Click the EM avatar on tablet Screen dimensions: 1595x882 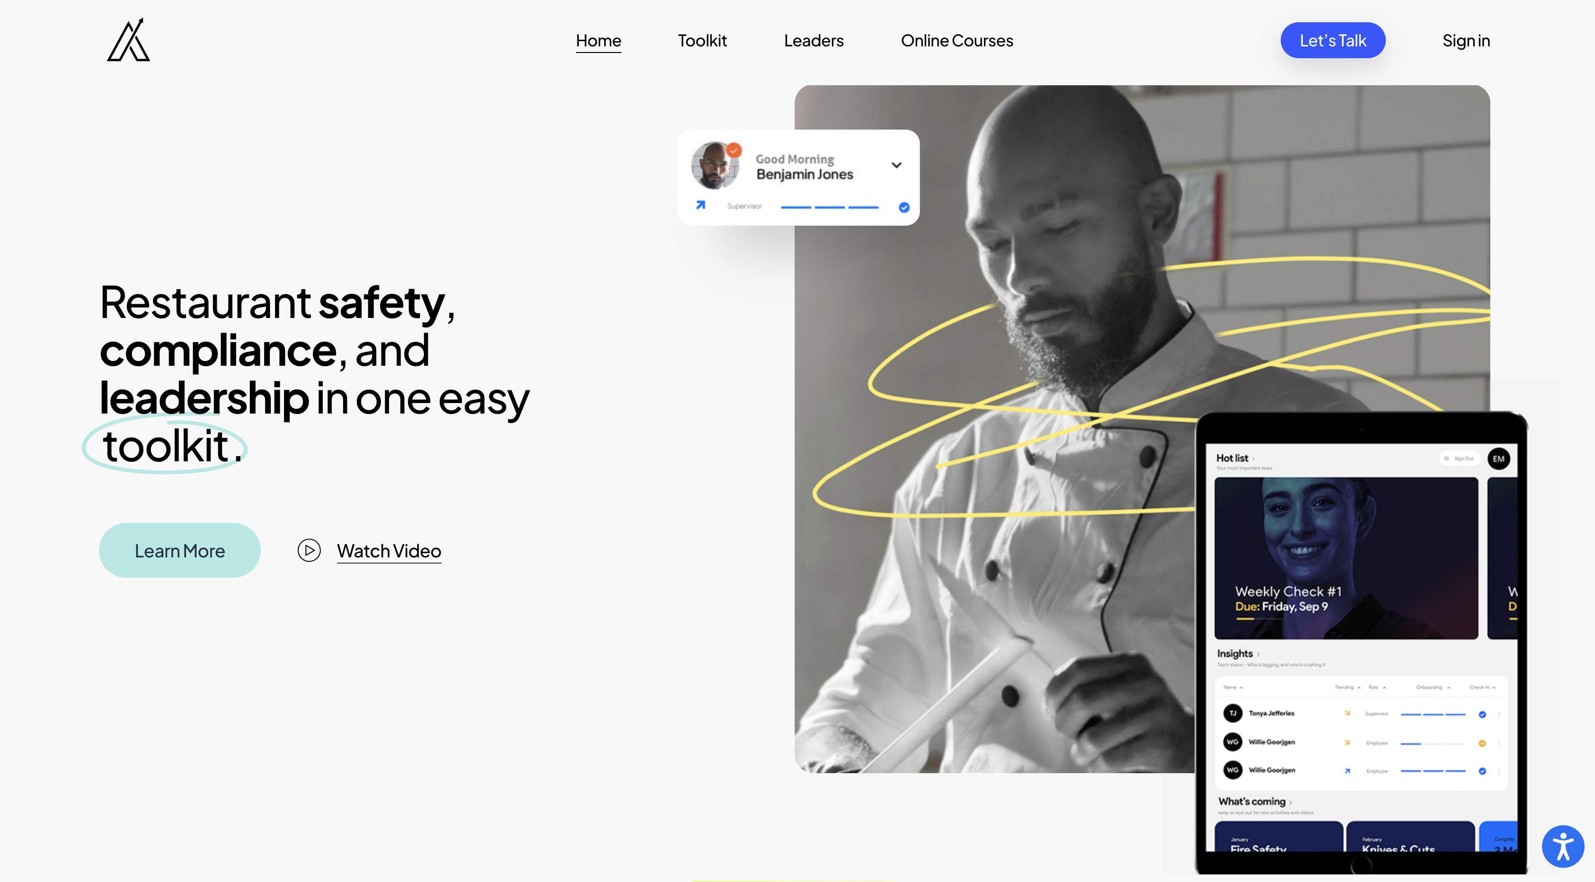[x=1498, y=459]
